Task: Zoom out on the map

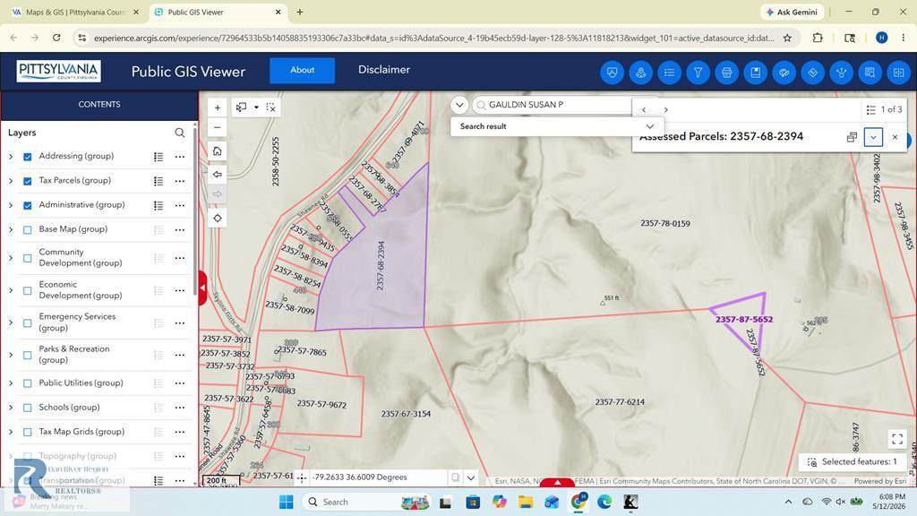Action: point(218,127)
